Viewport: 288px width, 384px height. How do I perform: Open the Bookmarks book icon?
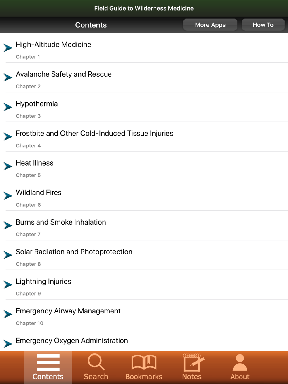(144, 362)
